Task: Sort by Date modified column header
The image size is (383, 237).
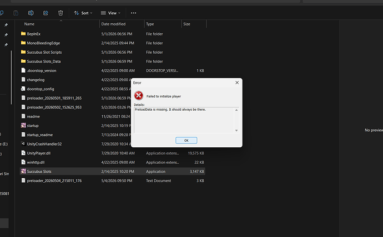Action: tap(113, 24)
